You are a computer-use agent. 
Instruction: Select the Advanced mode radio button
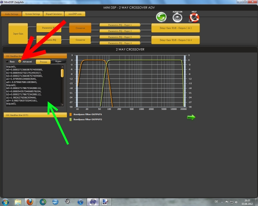tap(20, 61)
